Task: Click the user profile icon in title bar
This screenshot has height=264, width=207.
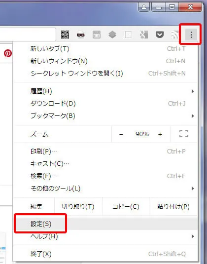Action: [x=144, y=7]
